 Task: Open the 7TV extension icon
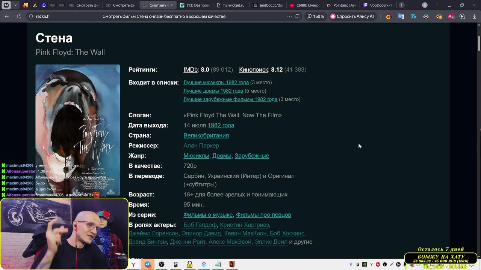point(413,16)
